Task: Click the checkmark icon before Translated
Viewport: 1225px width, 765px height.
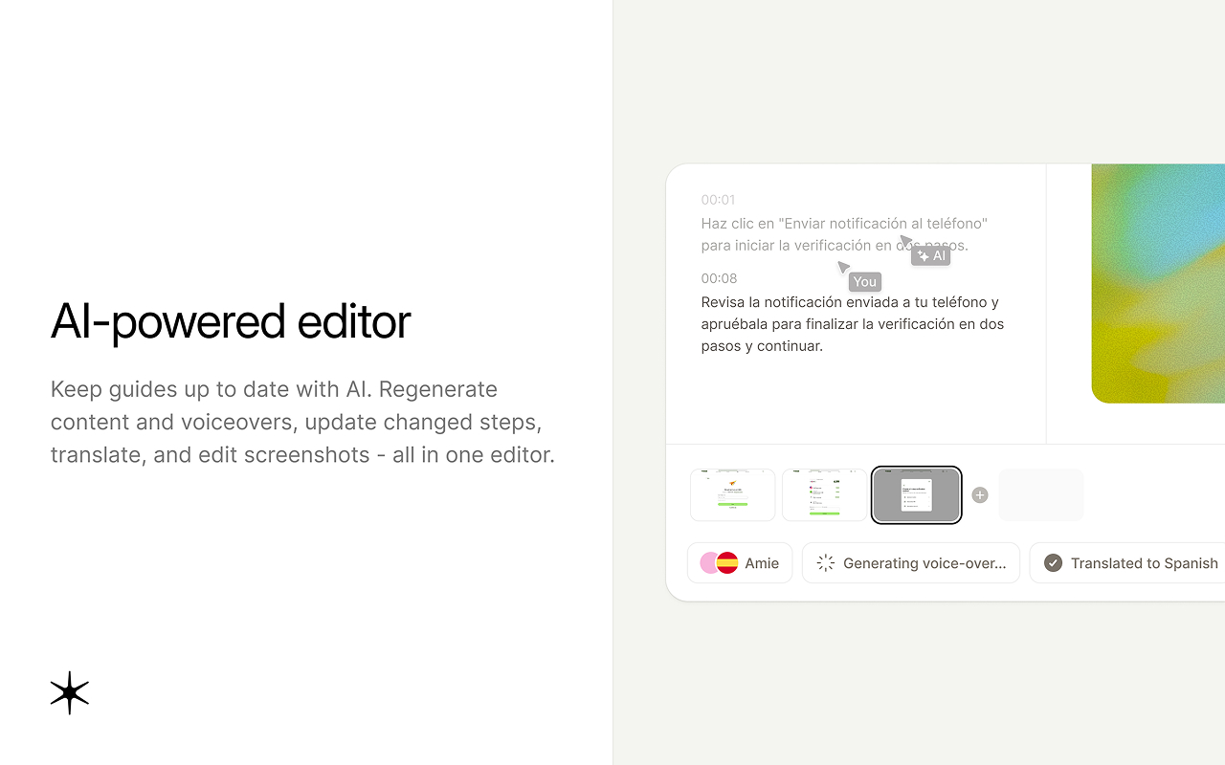Action: 1053,563
